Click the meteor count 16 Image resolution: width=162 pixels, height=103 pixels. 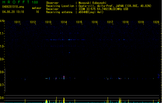[37, 12]
